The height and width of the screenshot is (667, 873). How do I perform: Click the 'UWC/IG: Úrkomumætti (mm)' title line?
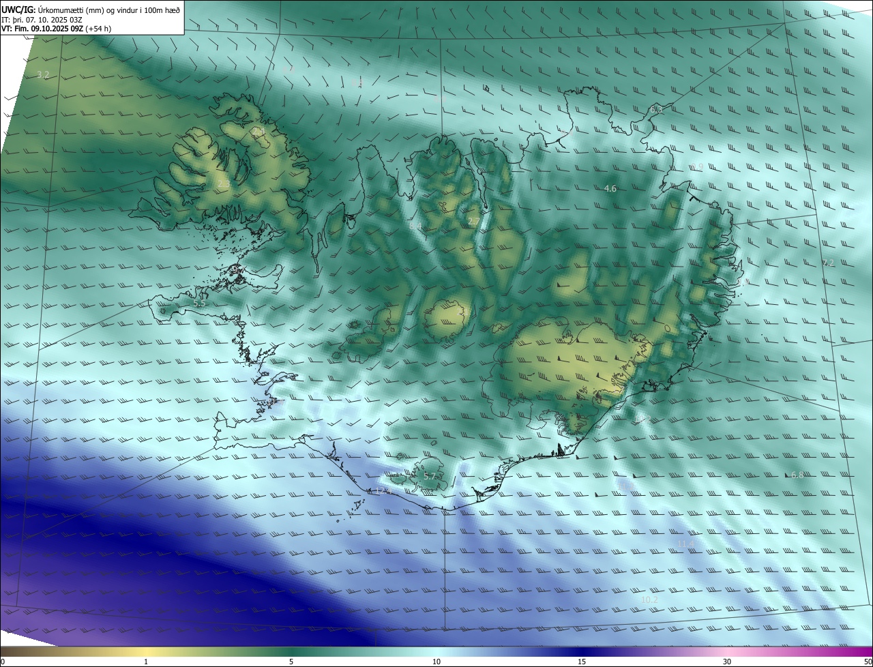coord(91,9)
